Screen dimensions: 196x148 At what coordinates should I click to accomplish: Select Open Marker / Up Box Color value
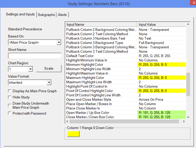(162, 113)
